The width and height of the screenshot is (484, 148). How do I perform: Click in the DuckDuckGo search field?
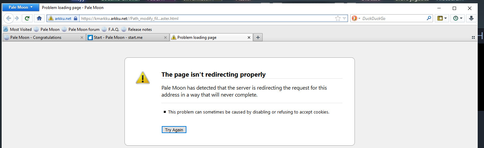tap(393, 19)
